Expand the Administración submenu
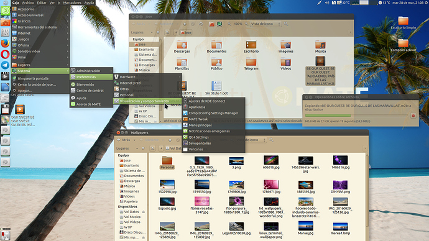Screen dimensions: 429x241 pyautogui.click(x=91, y=71)
